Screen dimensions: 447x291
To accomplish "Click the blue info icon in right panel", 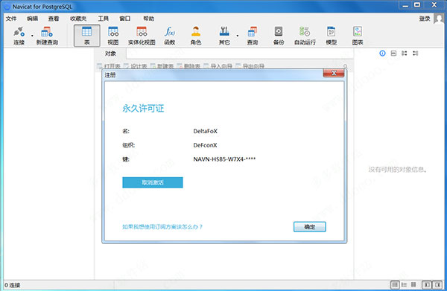I will click(x=382, y=54).
